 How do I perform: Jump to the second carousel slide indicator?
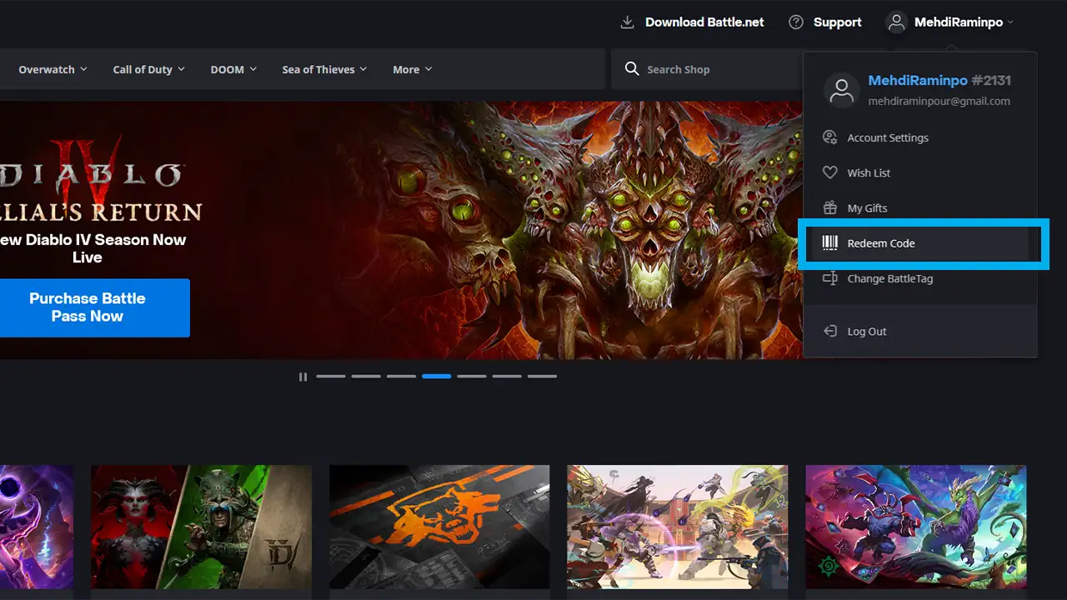pos(366,377)
